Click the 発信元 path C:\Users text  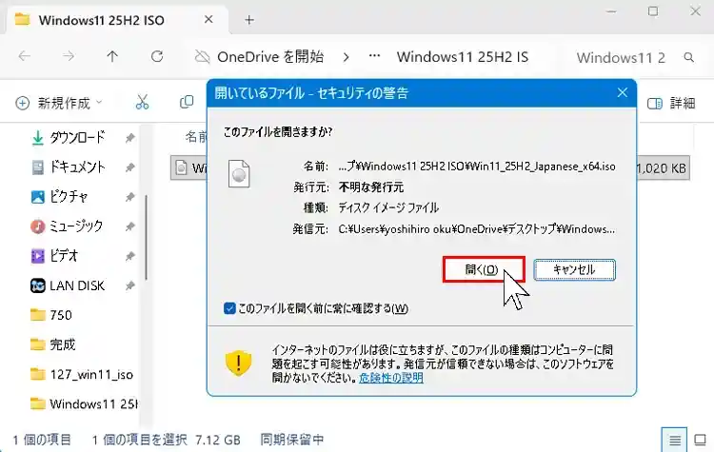point(477,229)
